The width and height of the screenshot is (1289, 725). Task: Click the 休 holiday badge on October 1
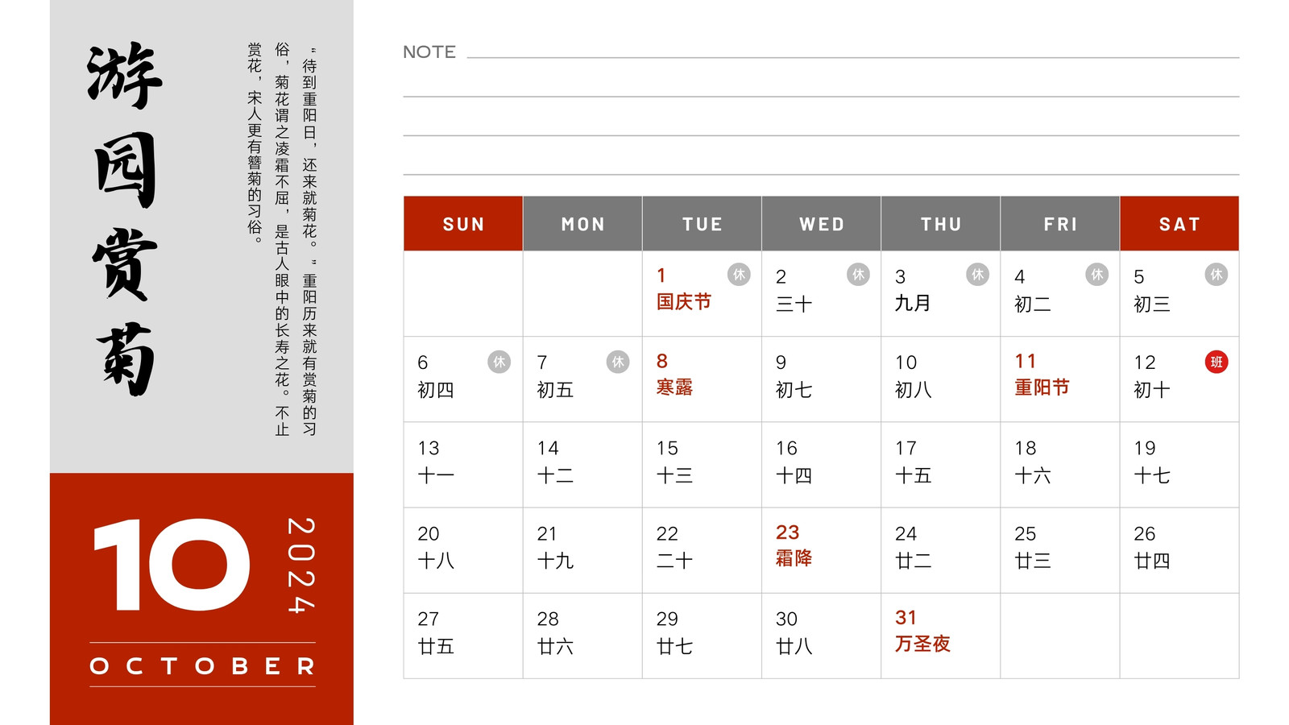pyautogui.click(x=739, y=275)
